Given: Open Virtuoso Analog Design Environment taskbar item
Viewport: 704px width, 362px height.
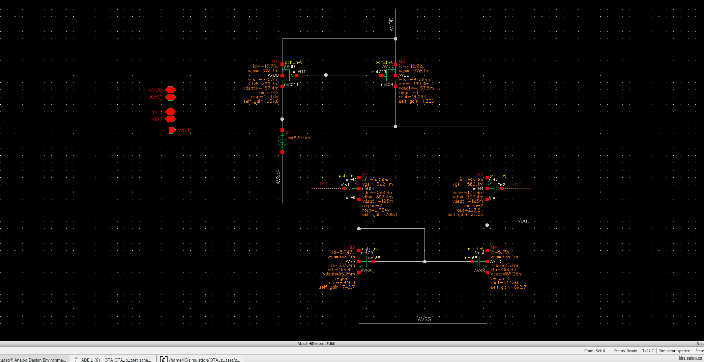Looking at the screenshot, I should (x=33, y=359).
